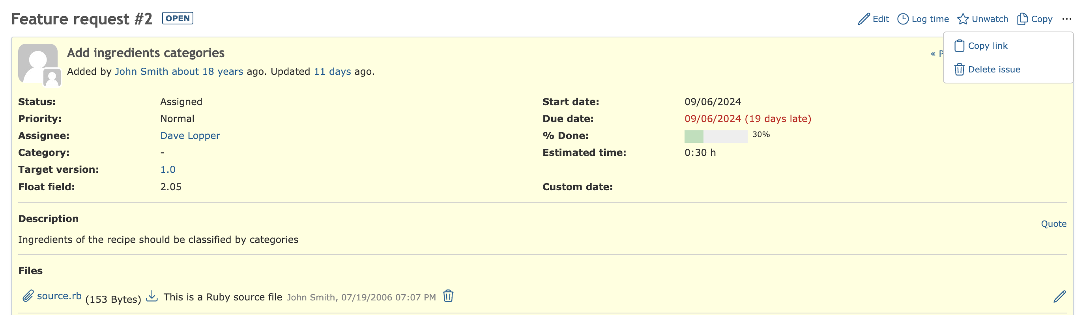
Task: Open Log time via clock icon
Action: (x=903, y=19)
